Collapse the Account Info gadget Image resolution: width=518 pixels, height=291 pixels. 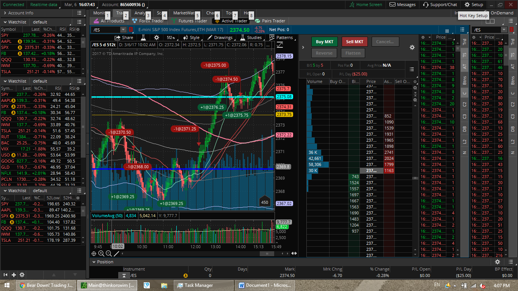(x=4, y=13)
